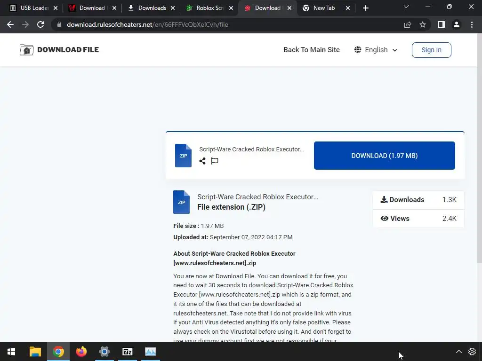The width and height of the screenshot is (482, 361).
Task: Click the browser forward arrow
Action: (x=25, y=24)
